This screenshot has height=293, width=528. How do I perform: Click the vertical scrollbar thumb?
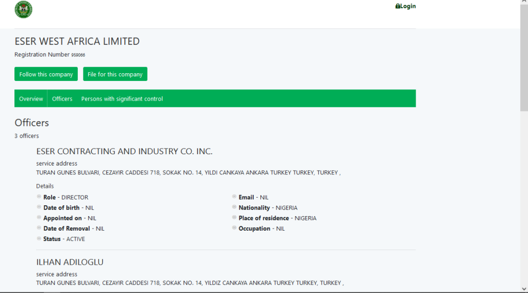(524, 58)
